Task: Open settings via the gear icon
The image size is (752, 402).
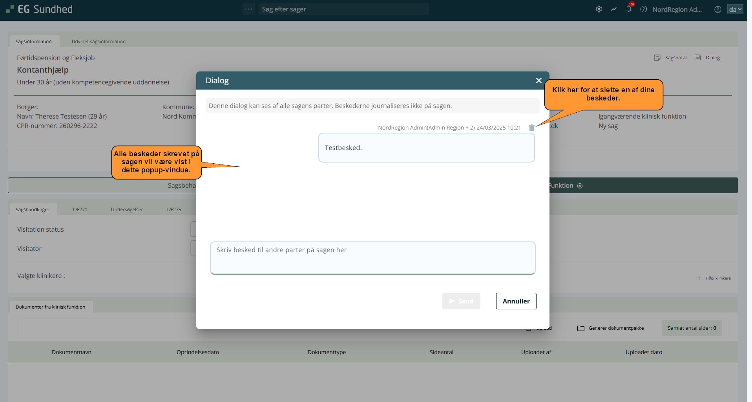Action: [x=599, y=9]
